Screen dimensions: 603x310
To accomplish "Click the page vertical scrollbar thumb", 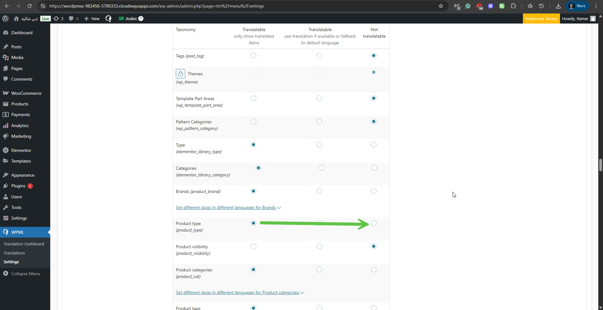I will pyautogui.click(x=600, y=165).
